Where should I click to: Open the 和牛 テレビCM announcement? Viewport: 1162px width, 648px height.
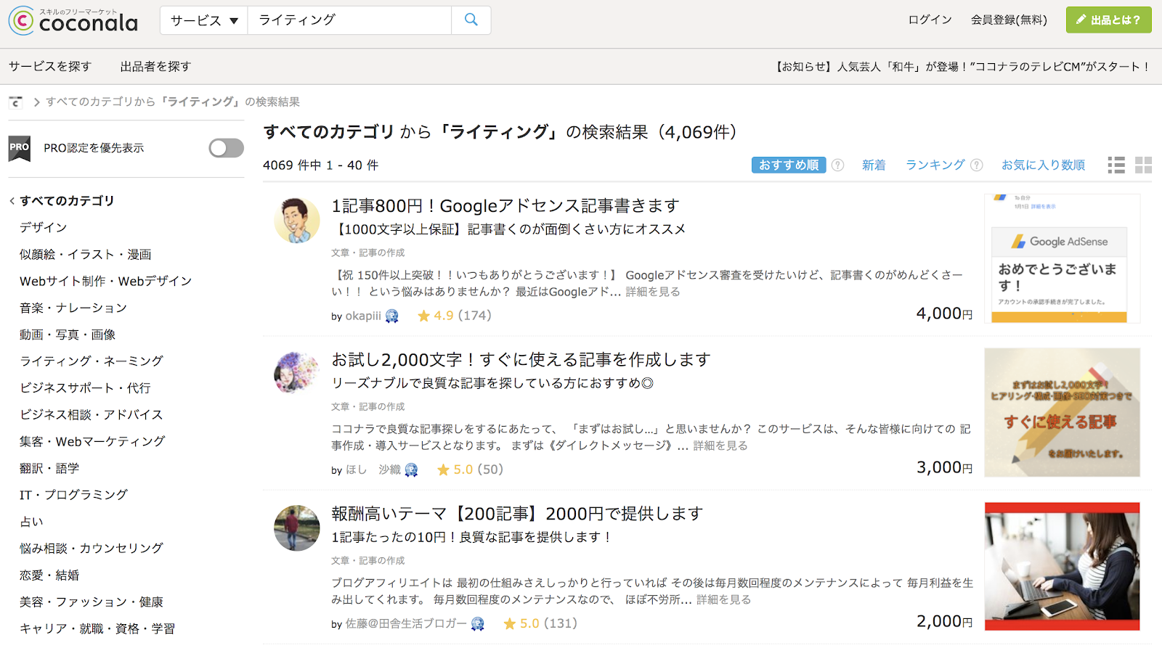(x=963, y=67)
